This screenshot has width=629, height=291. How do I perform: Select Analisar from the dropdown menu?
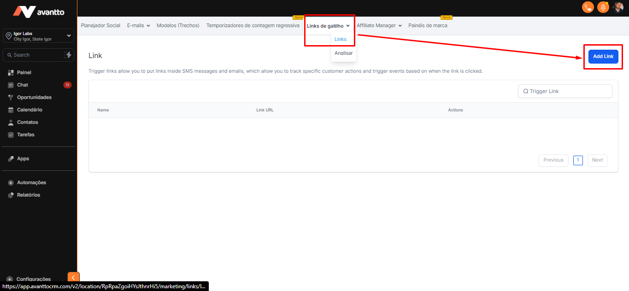point(343,53)
